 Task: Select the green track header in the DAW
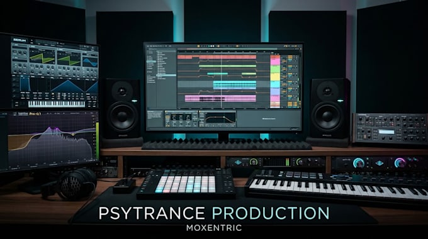click(275, 69)
